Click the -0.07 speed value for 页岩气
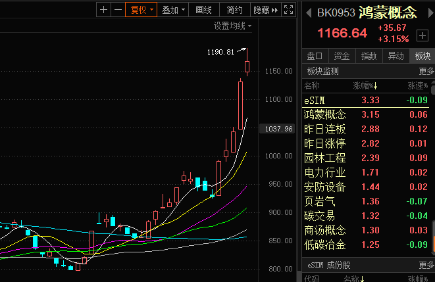435x282 pixels. [417, 201]
